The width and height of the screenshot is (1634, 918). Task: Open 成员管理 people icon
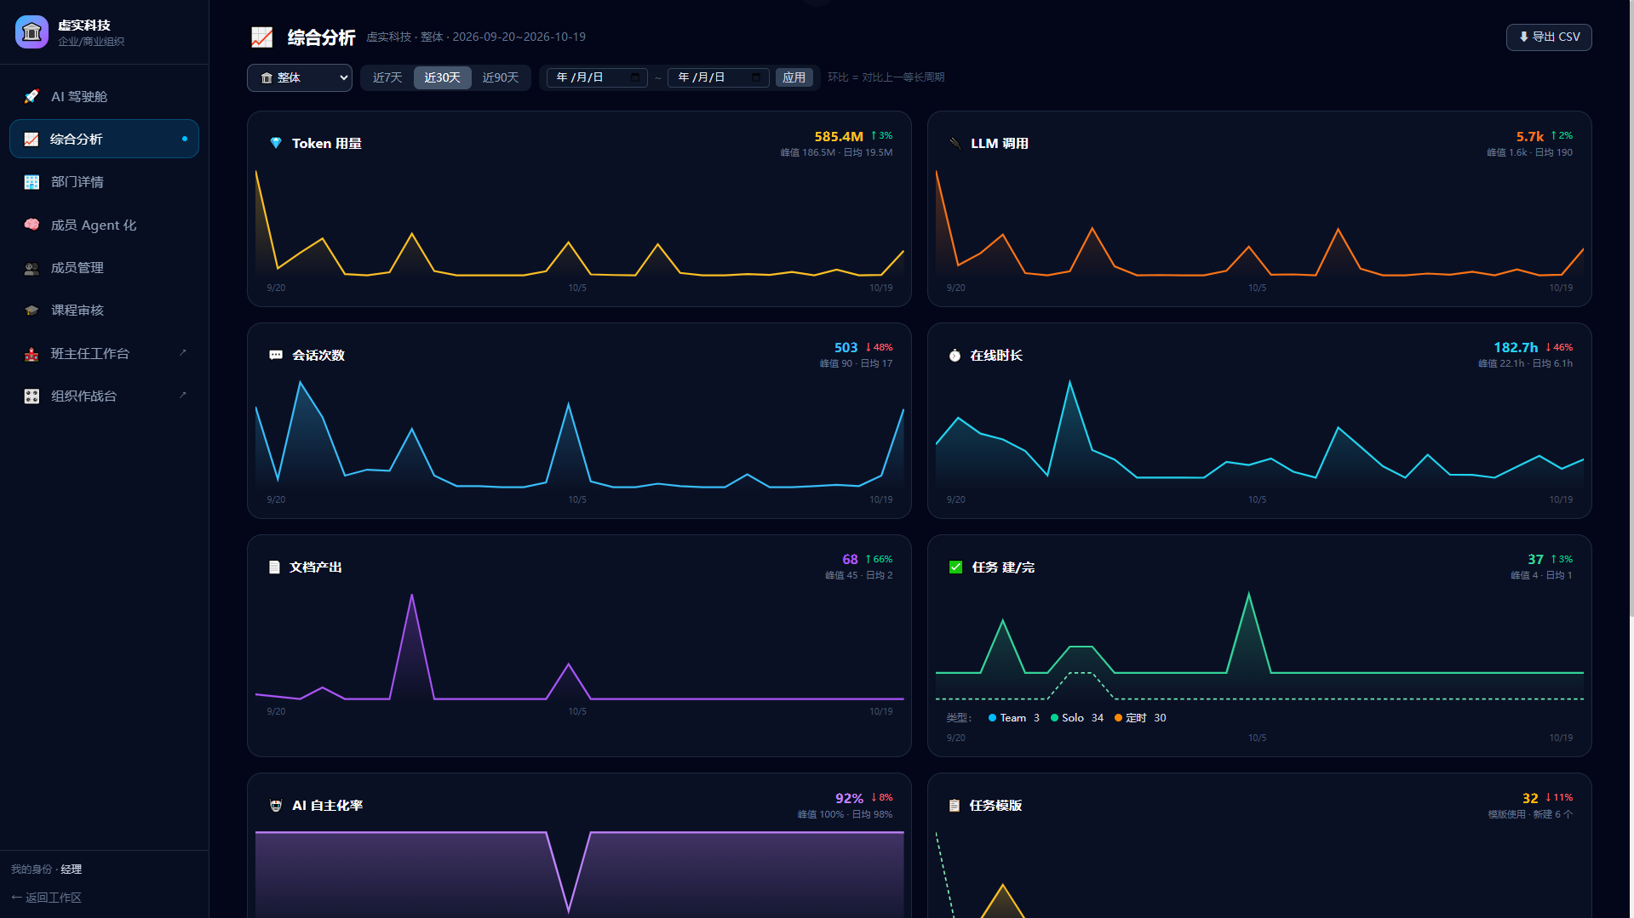coord(32,268)
